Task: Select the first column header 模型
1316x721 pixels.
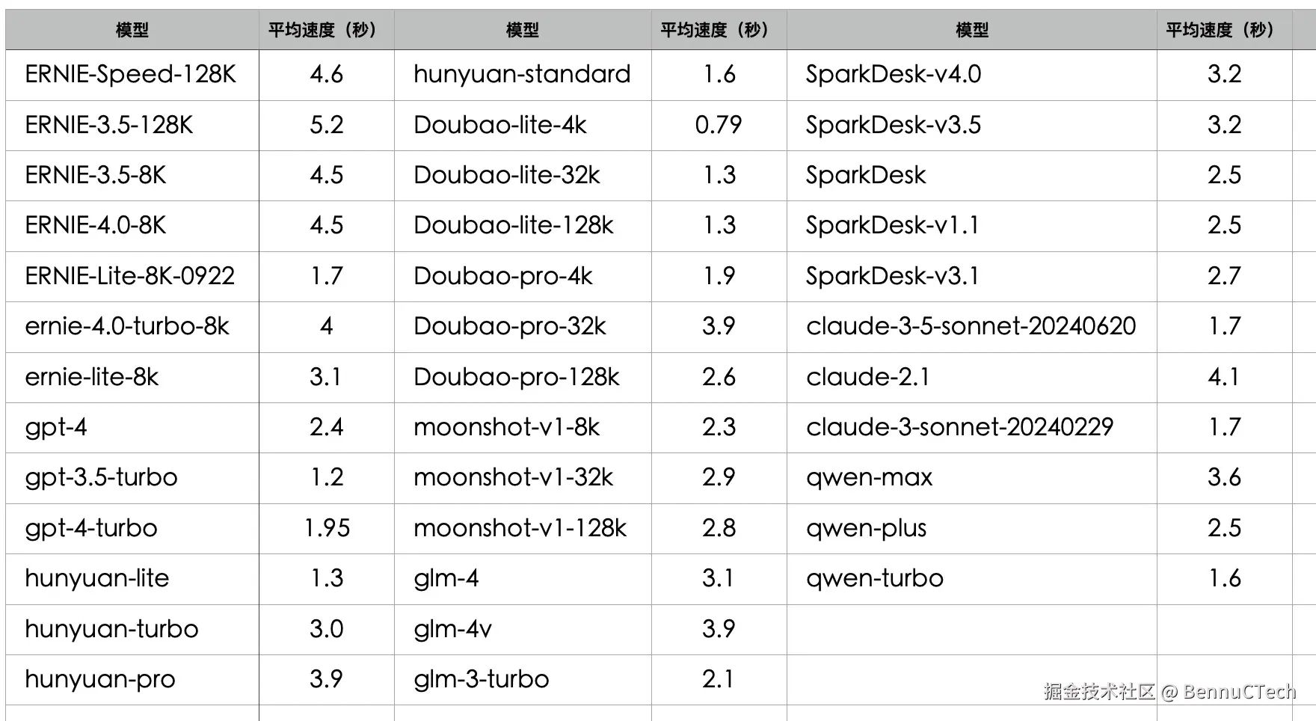Action: pos(132,30)
